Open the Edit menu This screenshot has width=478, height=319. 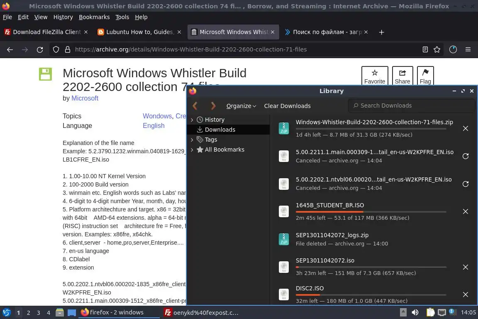(23, 17)
